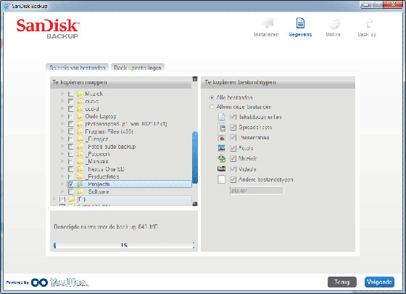Click the Software folder icon
406x294 pixels.
pos(80,192)
